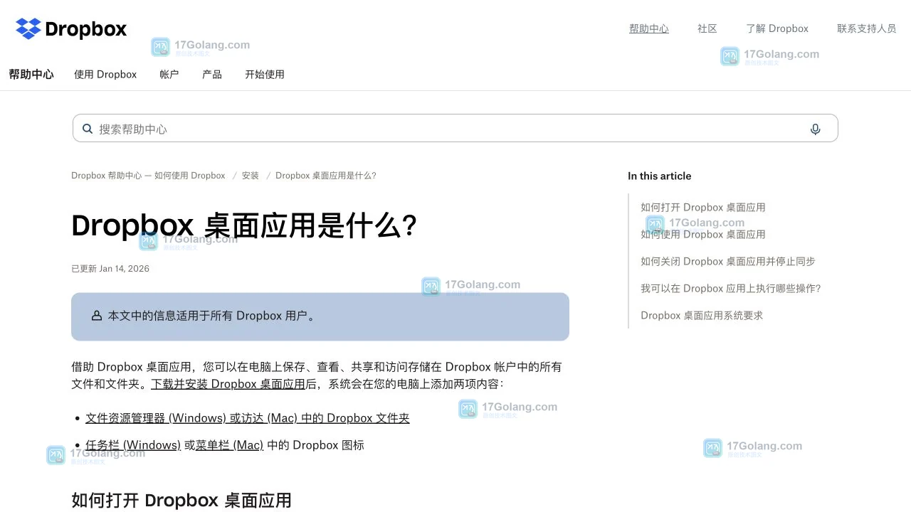This screenshot has height=512, width=911.
Task: Jump to 如何关闭 Dropbox 桌面应用并停止同步
Action: (x=728, y=262)
